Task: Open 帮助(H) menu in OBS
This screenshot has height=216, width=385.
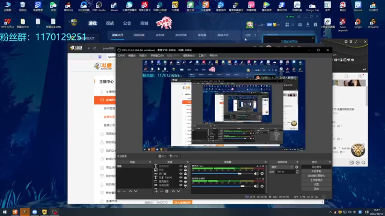Action: [214, 56]
